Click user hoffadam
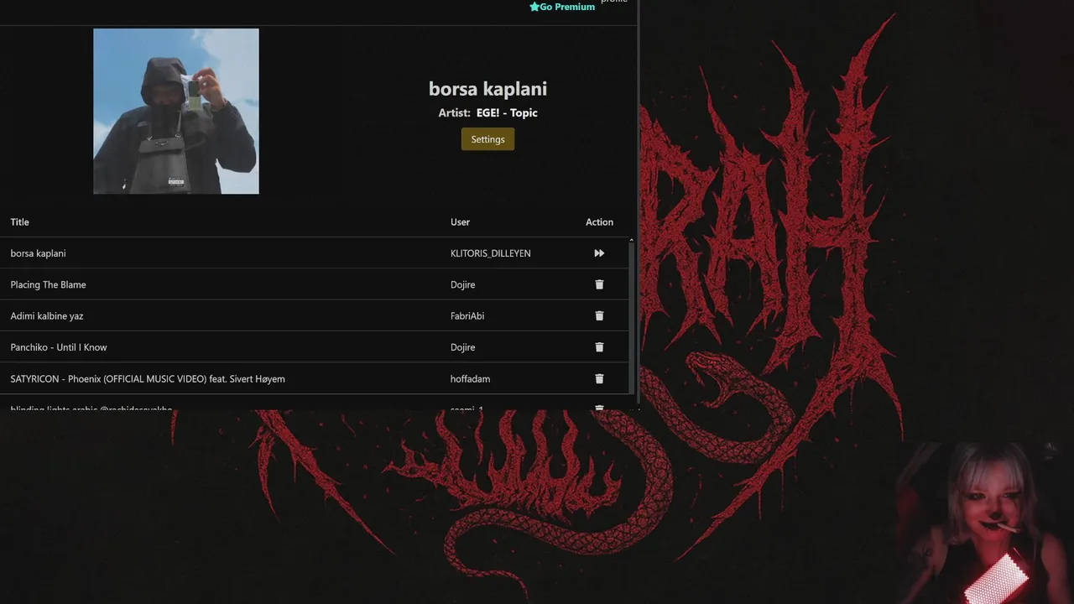The image size is (1074, 604). [470, 379]
